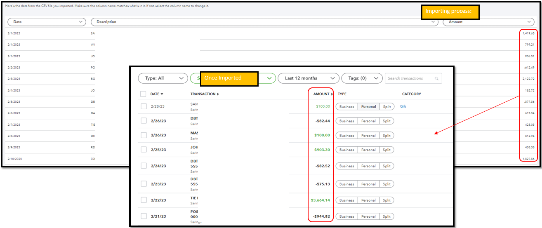Image resolution: width=542 pixels, height=228 pixels.
Task: Click the 2,122.72 amount in import preview
Action: pyautogui.click(x=528, y=78)
